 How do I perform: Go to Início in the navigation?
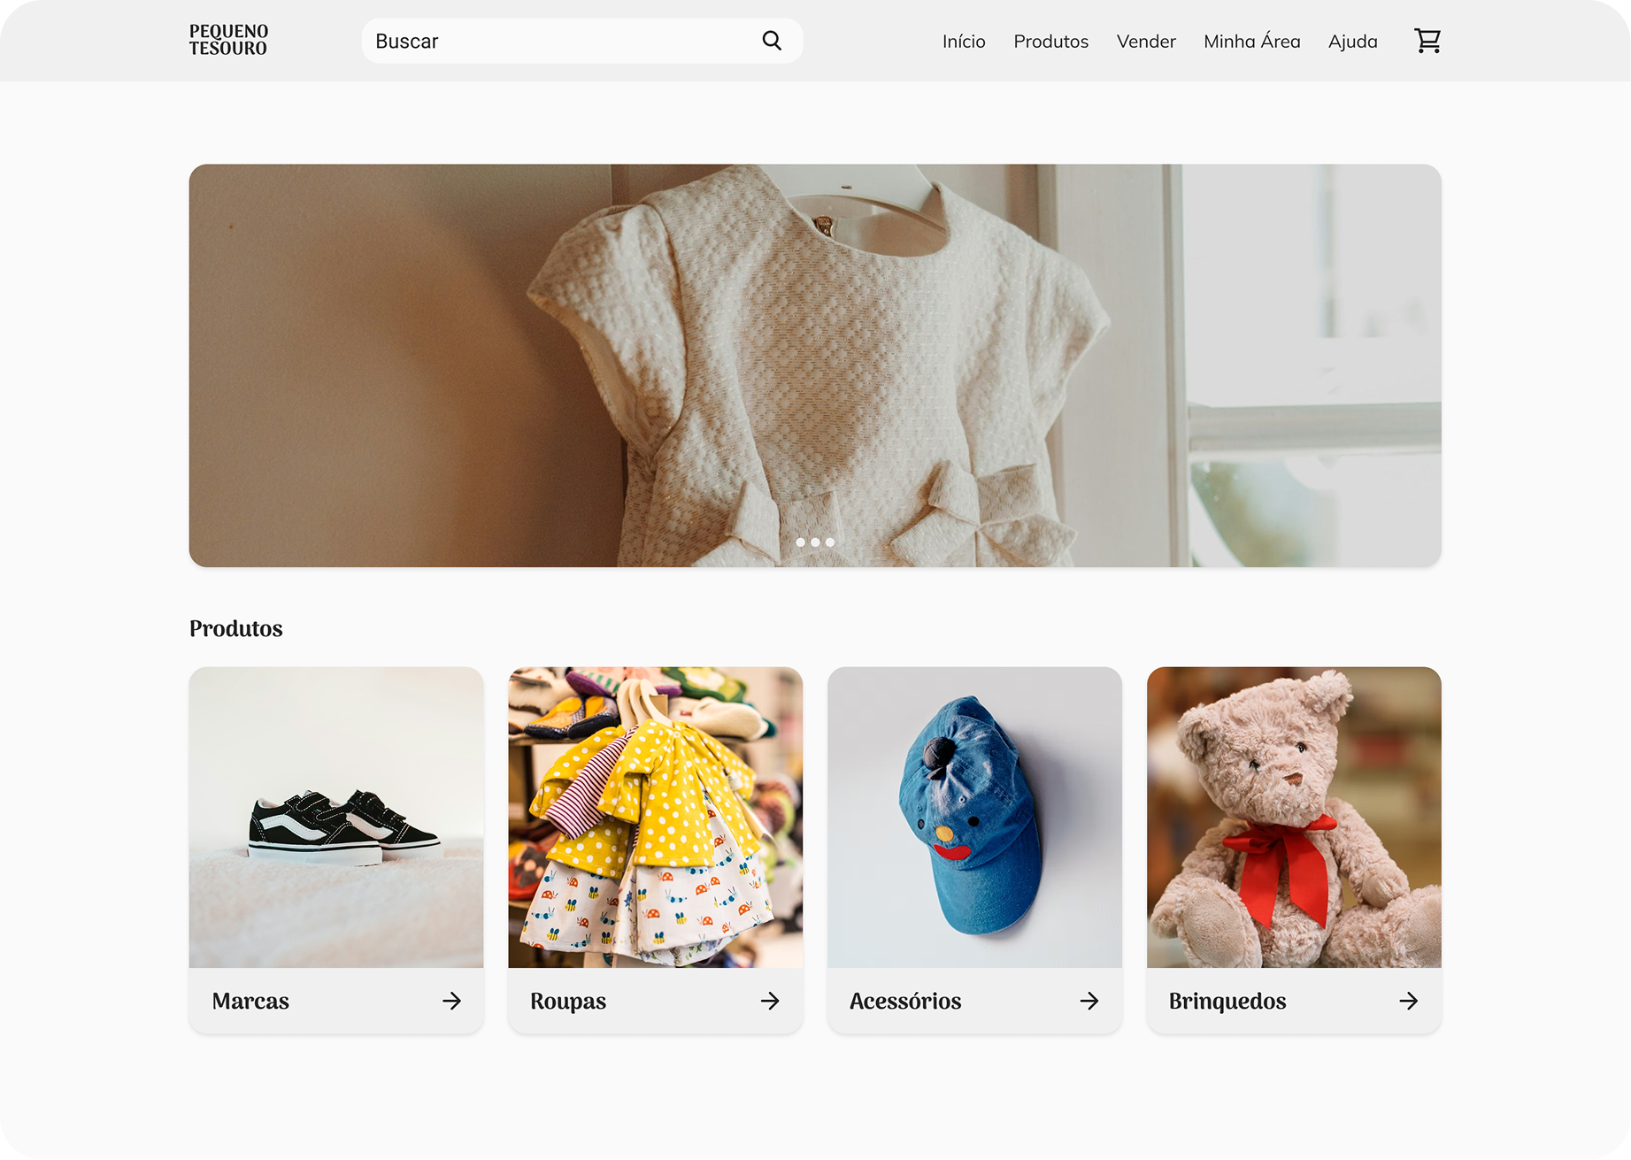point(964,42)
